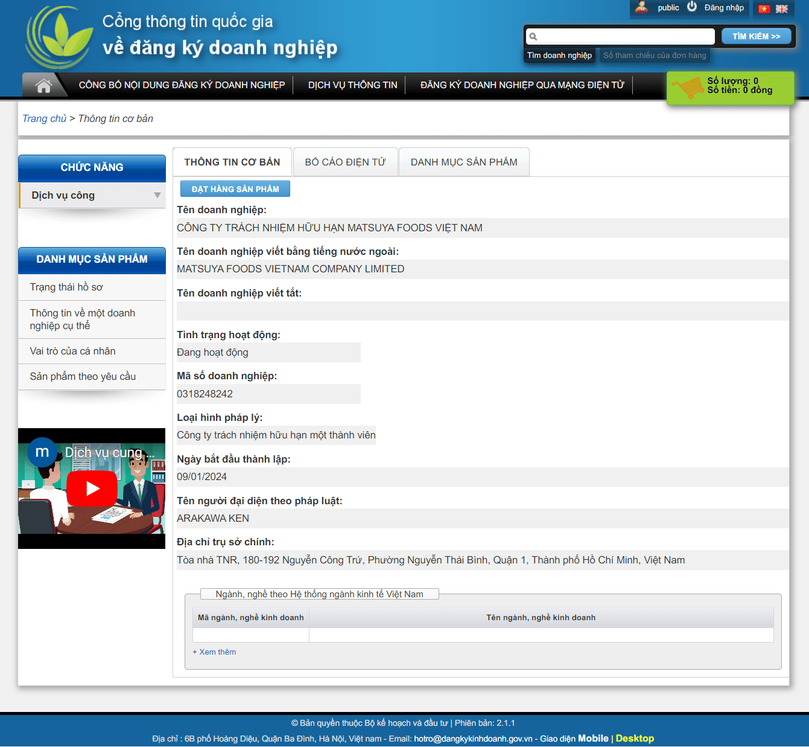Image resolution: width=809 pixels, height=747 pixels.
Task: Play the YouTube video 'Dịch vụ cung...'
Action: (x=92, y=488)
